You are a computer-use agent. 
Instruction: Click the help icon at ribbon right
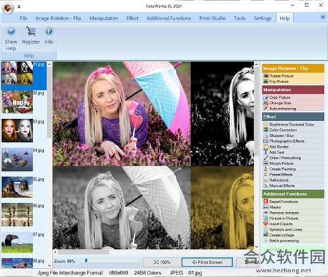[323, 17]
